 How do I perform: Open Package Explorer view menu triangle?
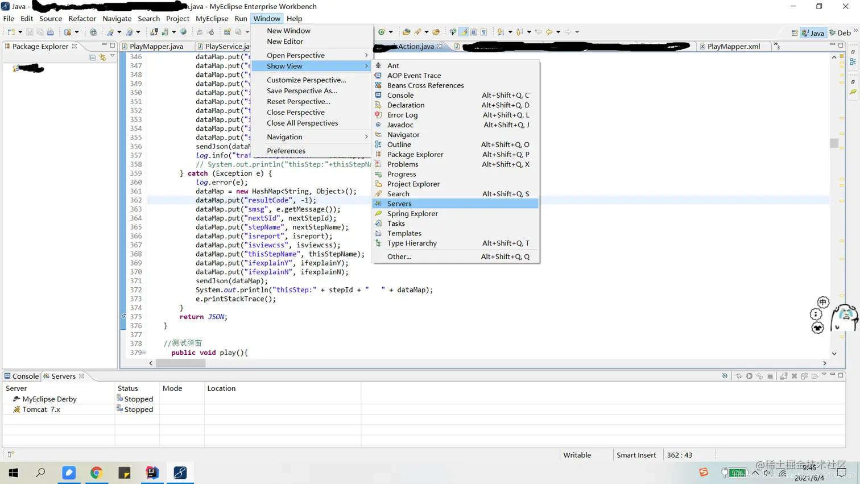[113, 56]
